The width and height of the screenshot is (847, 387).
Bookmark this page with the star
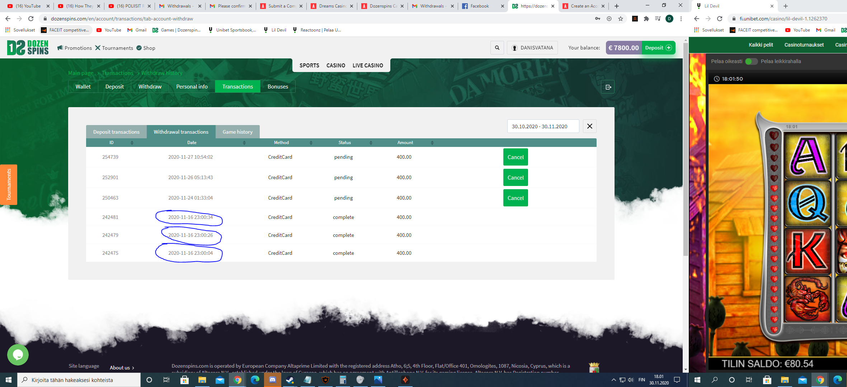621,19
